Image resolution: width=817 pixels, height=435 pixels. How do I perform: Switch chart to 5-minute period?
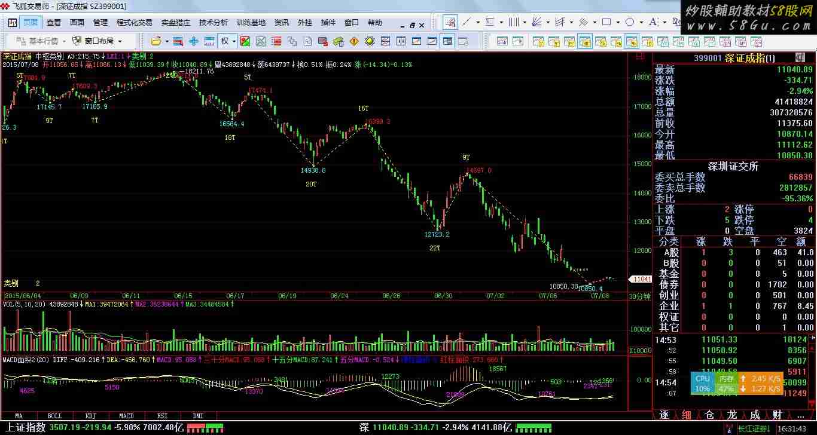pos(554,41)
